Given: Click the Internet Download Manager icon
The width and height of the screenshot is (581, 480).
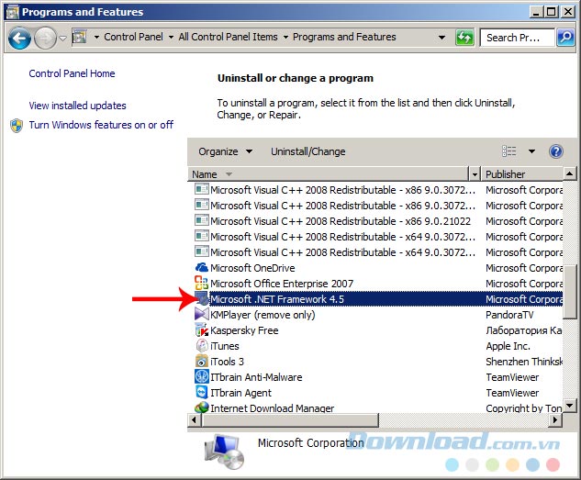Looking at the screenshot, I should (202, 408).
